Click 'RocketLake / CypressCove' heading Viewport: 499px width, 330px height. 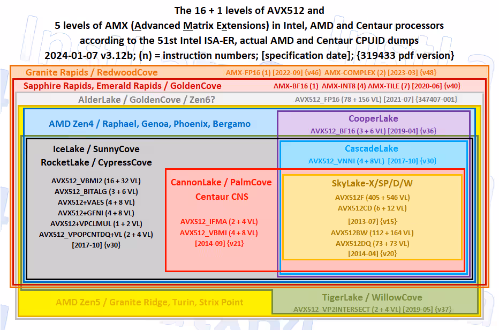[x=96, y=162]
